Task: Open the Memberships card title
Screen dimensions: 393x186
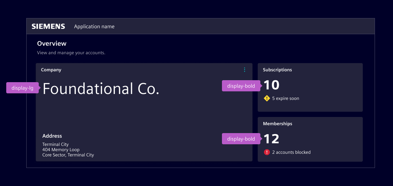Action: pyautogui.click(x=277, y=124)
